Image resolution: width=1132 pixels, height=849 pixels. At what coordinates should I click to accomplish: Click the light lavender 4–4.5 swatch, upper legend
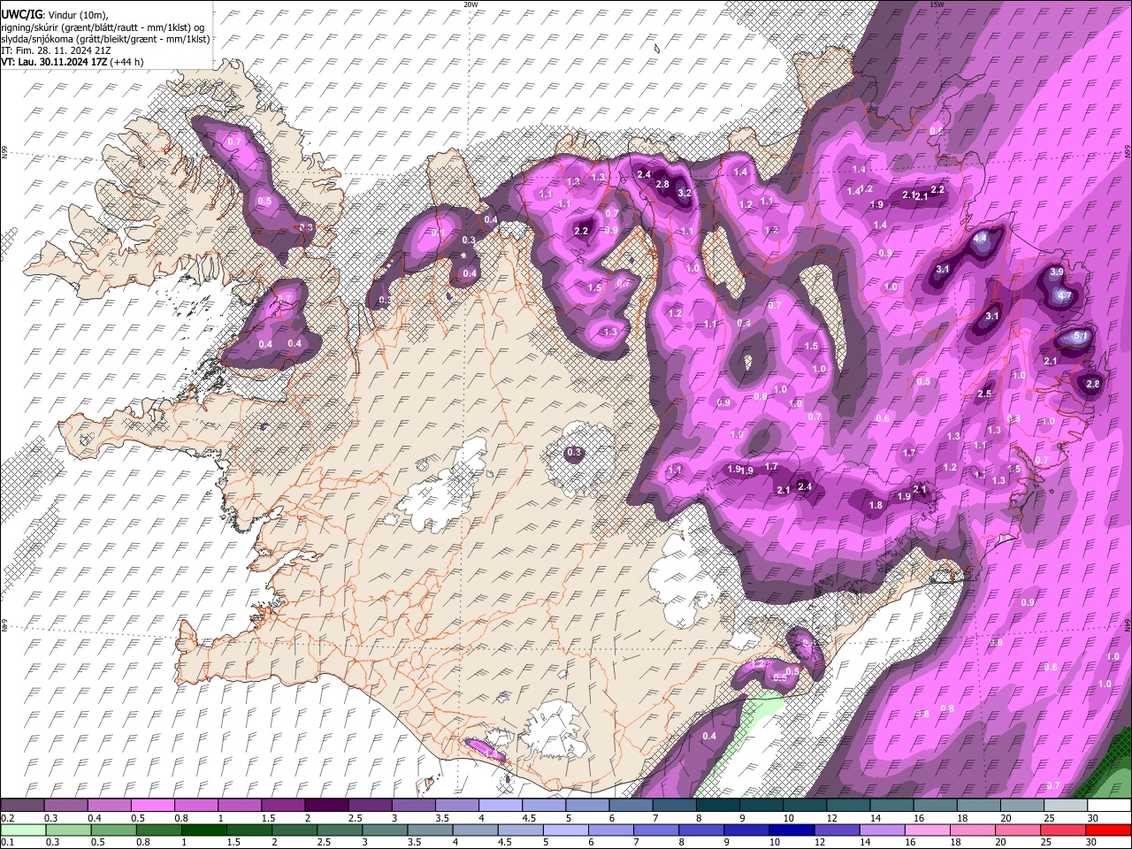501,806
